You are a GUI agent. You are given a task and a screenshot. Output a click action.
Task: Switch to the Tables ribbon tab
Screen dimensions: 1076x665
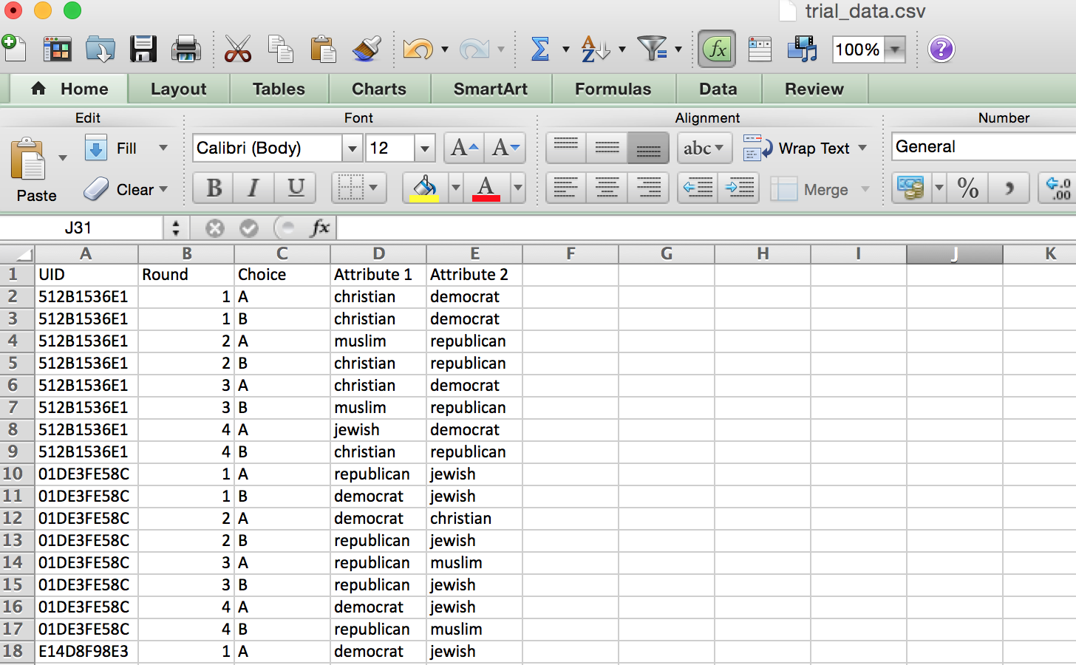(279, 89)
